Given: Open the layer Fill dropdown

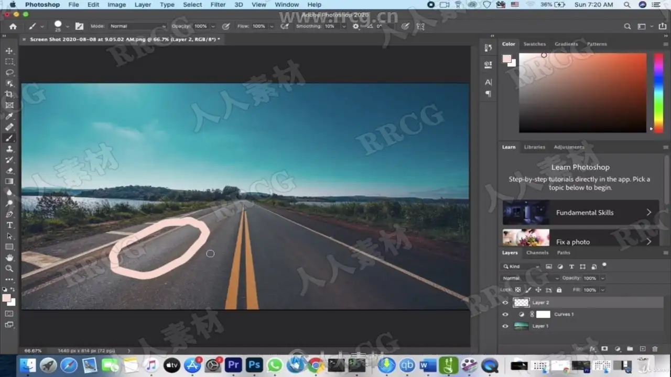Looking at the screenshot, I should 602,290.
